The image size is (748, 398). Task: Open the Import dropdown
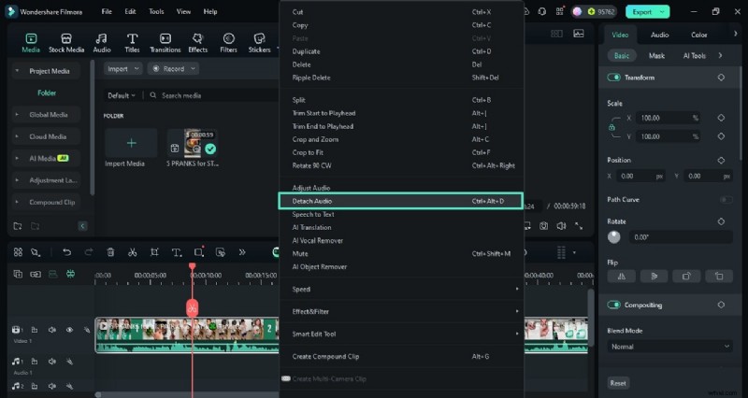[123, 68]
